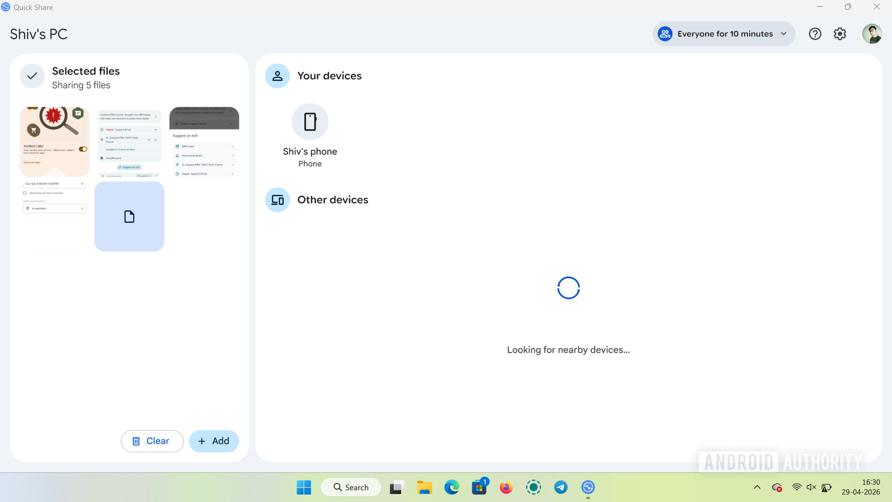
Task: Launch Firefox from the taskbar
Action: [506, 487]
